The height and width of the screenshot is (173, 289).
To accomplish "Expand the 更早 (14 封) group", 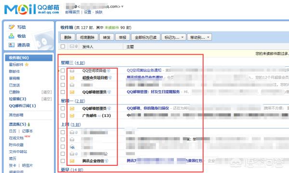I will pyautogui.click(x=72, y=170).
